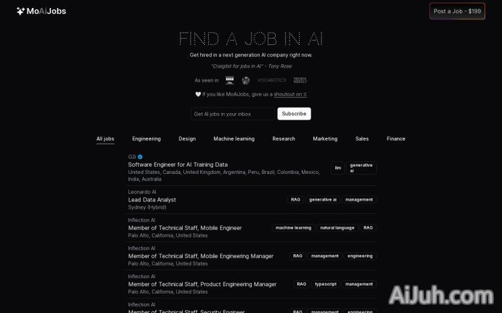Click the white heart icon

tap(197, 94)
